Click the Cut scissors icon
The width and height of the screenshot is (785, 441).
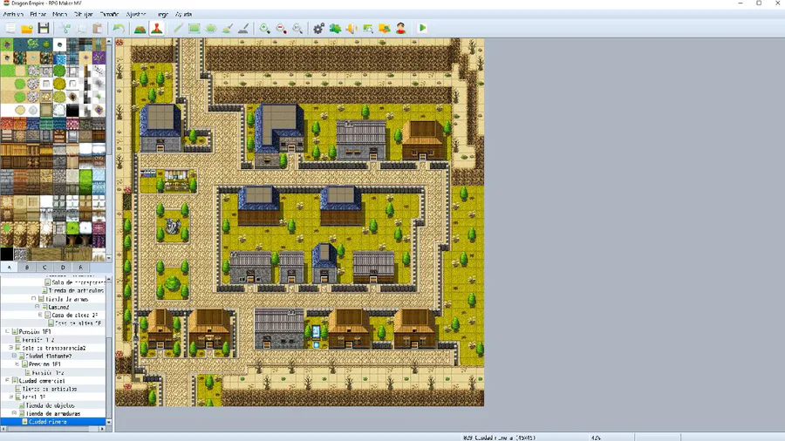pyautogui.click(x=65, y=29)
